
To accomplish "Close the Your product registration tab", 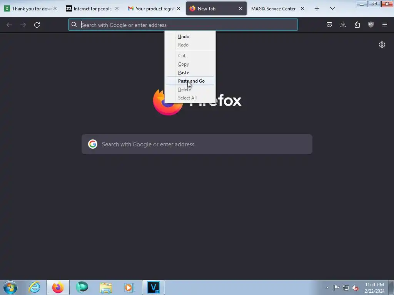I will point(179,8).
